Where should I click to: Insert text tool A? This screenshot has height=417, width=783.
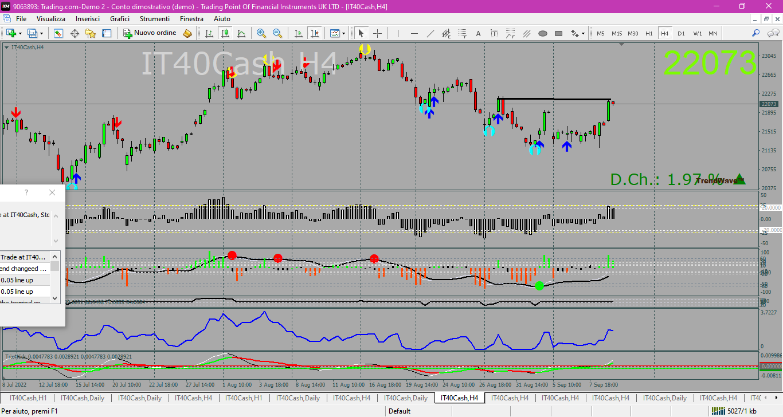pos(478,33)
